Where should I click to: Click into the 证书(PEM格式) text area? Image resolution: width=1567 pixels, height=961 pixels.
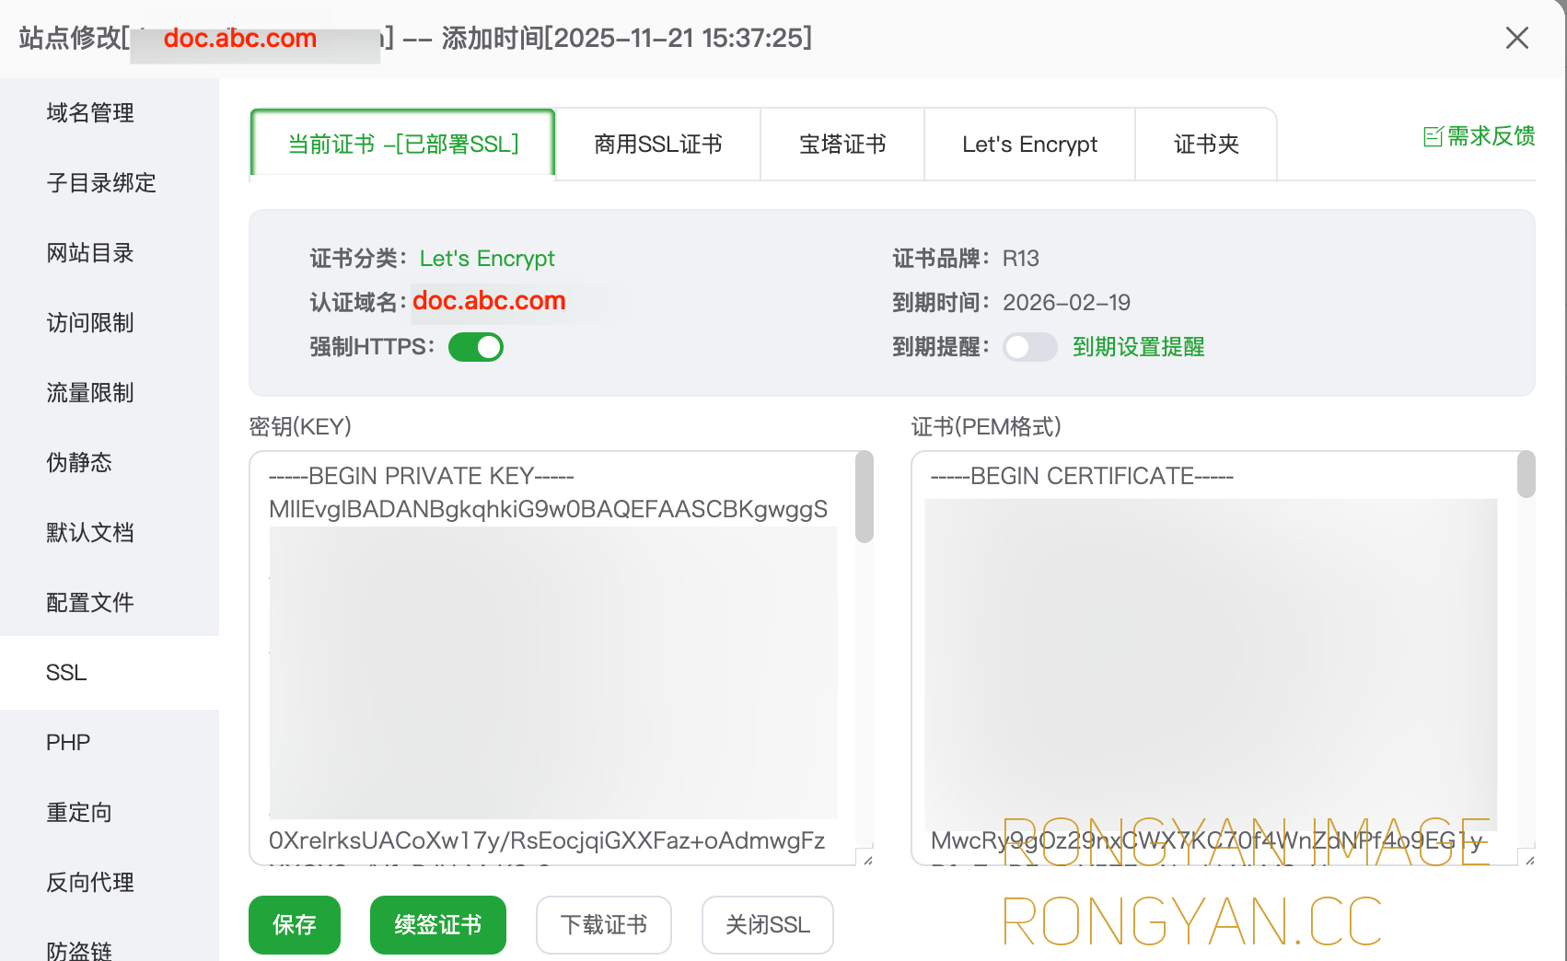(1223, 658)
